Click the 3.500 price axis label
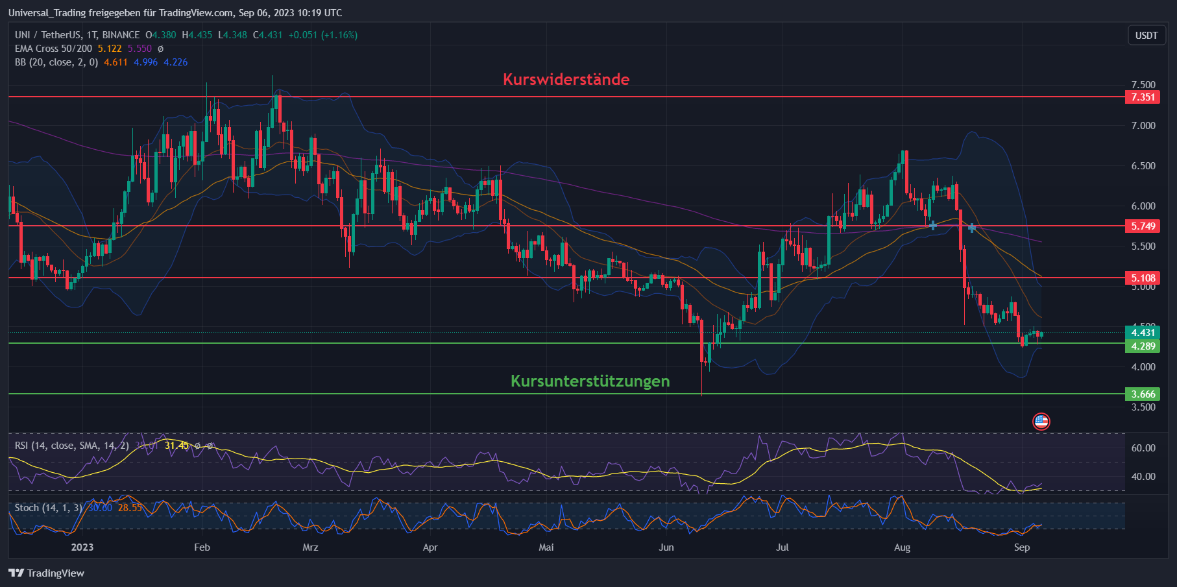The height and width of the screenshot is (587, 1177). (1143, 407)
